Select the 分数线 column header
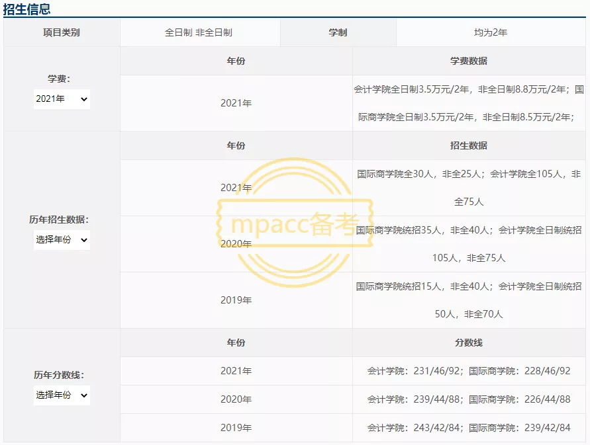 [x=469, y=343]
